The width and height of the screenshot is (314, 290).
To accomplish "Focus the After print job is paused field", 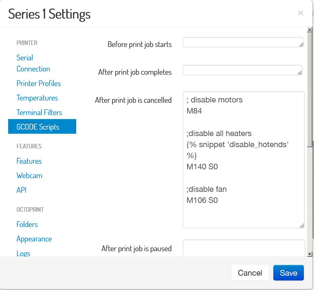I will (x=244, y=248).
